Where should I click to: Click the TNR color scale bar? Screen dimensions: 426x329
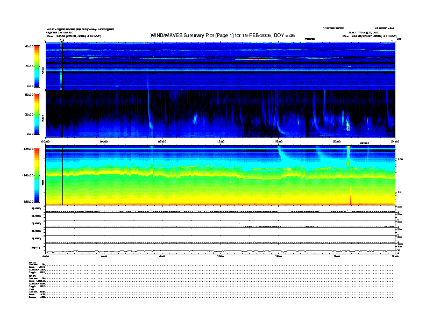(37, 175)
